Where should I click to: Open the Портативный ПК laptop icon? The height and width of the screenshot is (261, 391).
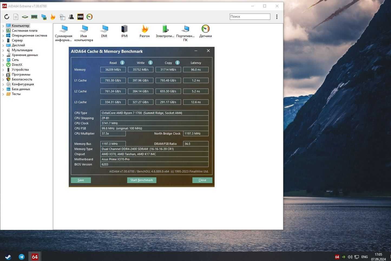click(x=185, y=33)
